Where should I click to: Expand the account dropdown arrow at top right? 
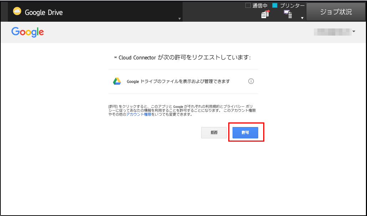point(354,31)
